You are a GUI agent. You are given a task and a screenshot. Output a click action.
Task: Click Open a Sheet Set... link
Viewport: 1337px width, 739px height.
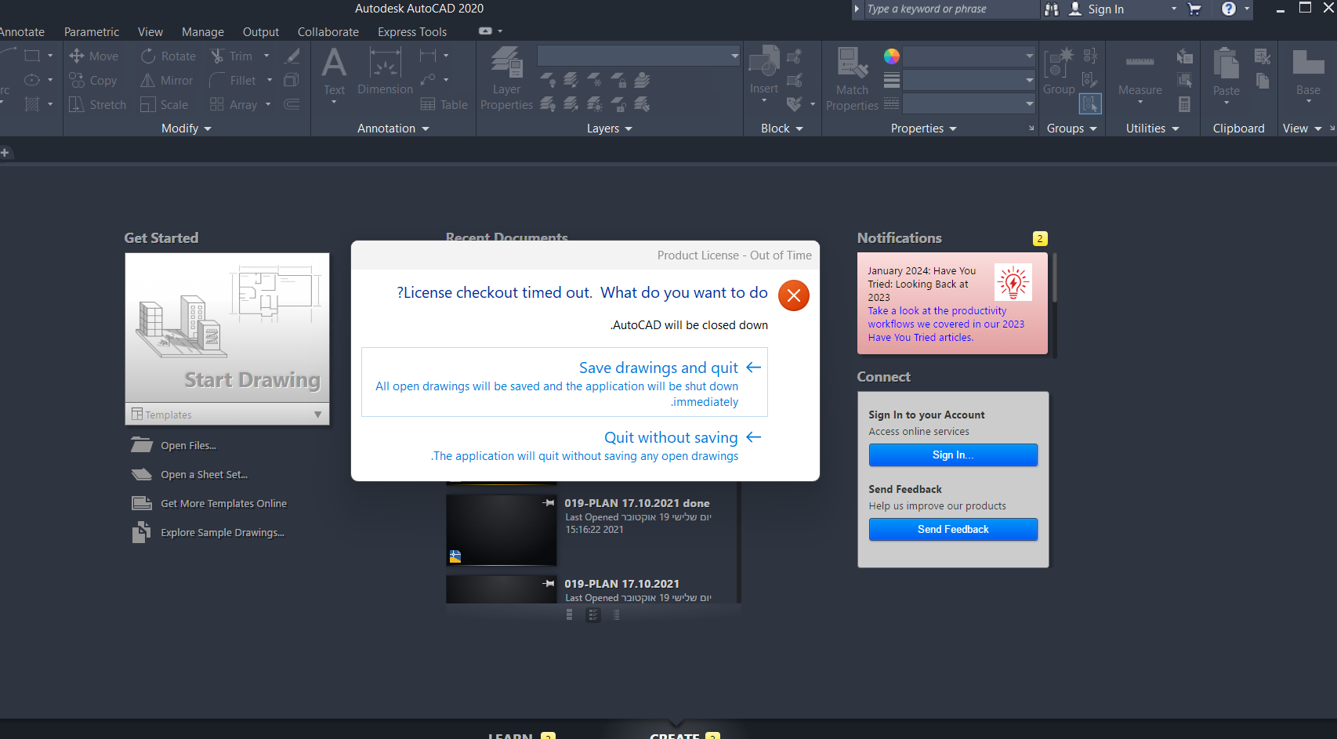pos(204,475)
